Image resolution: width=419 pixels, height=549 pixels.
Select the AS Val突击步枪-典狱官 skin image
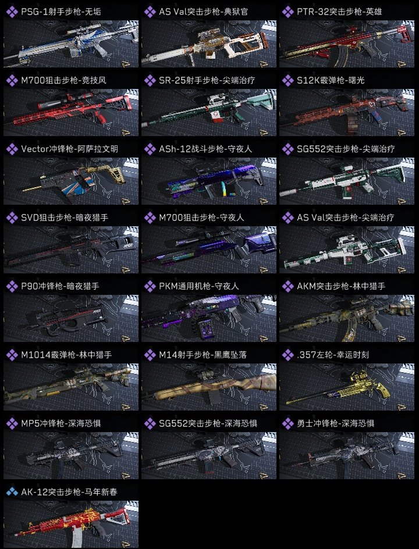tap(209, 44)
